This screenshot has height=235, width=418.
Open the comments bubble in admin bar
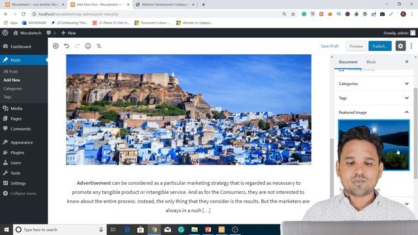(x=51, y=33)
